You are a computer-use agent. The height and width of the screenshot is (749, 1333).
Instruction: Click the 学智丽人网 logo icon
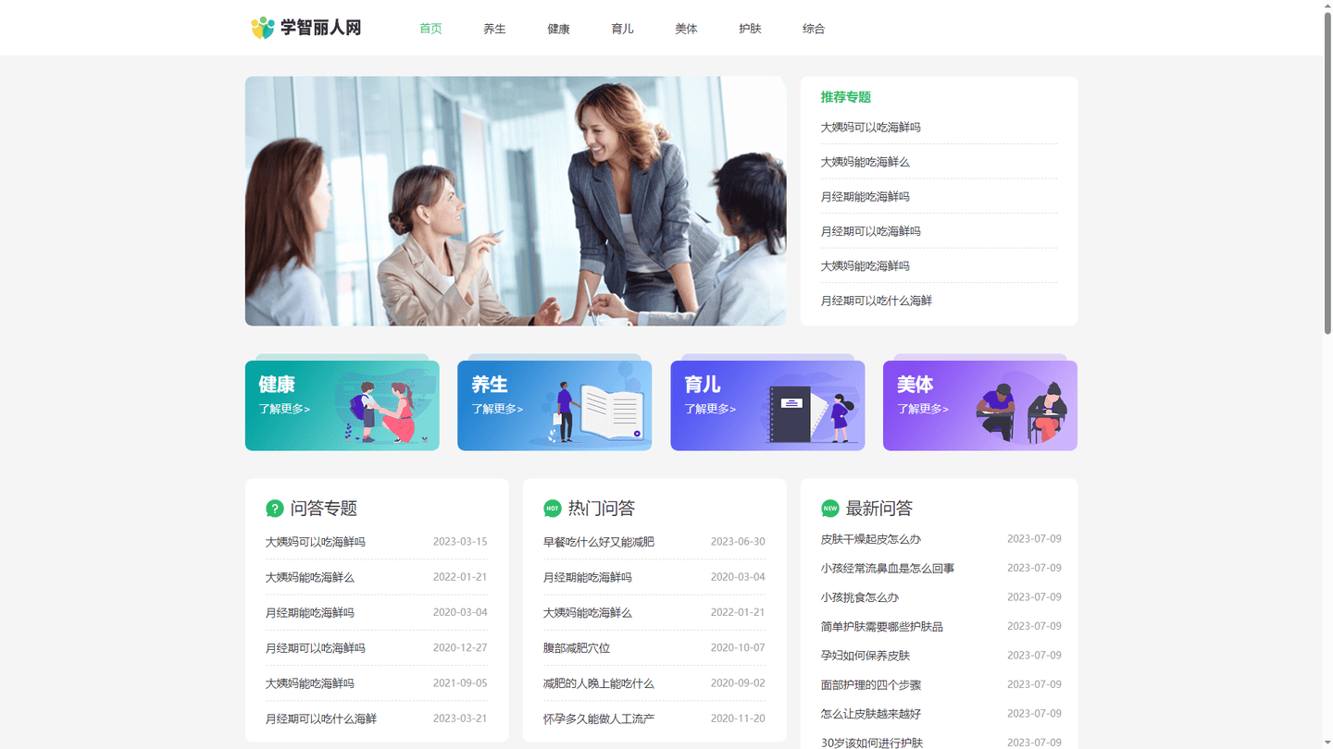[x=263, y=28]
